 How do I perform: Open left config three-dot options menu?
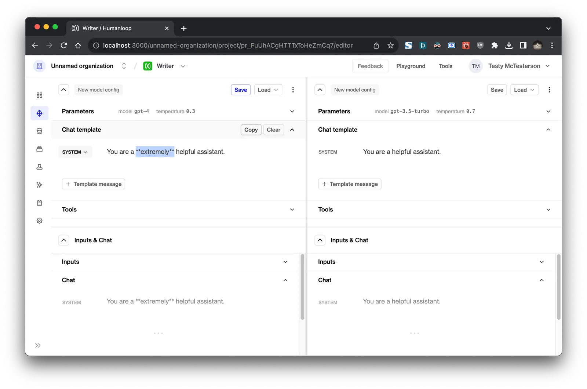(293, 90)
